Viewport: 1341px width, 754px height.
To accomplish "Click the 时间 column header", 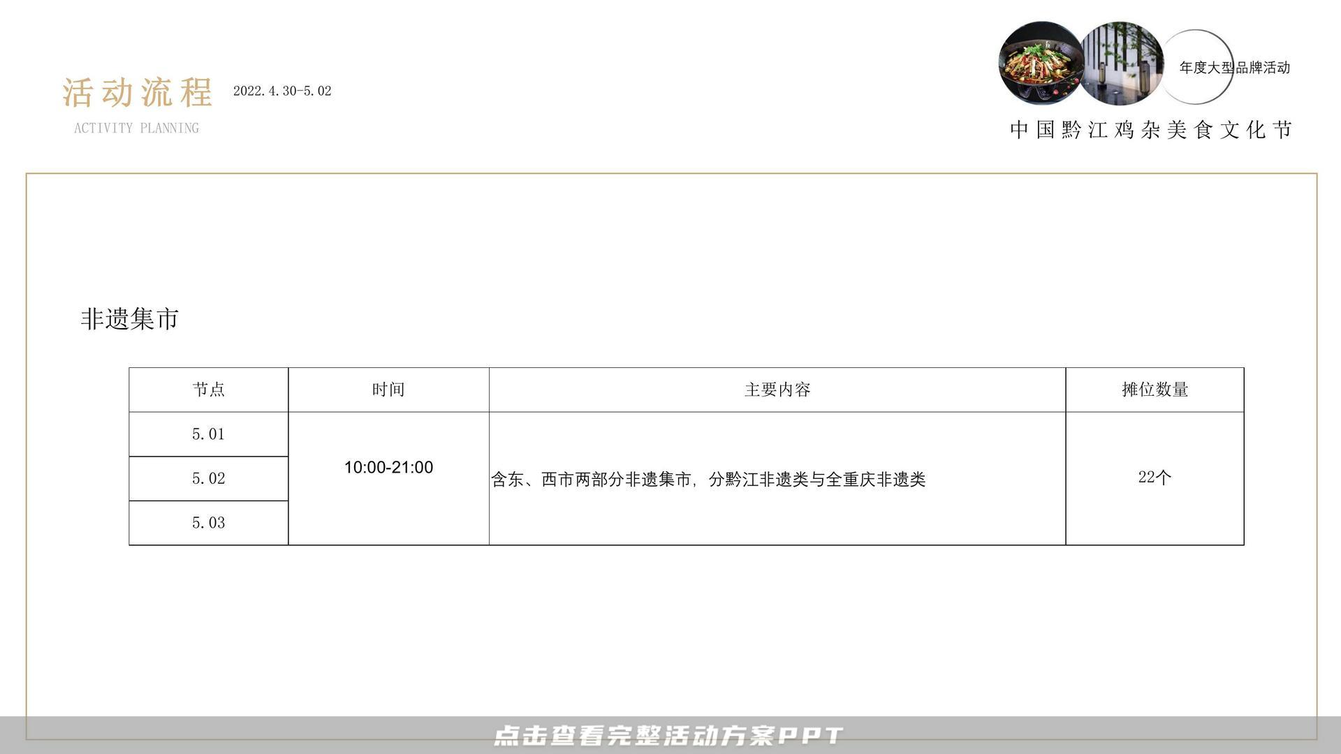I will pos(388,390).
